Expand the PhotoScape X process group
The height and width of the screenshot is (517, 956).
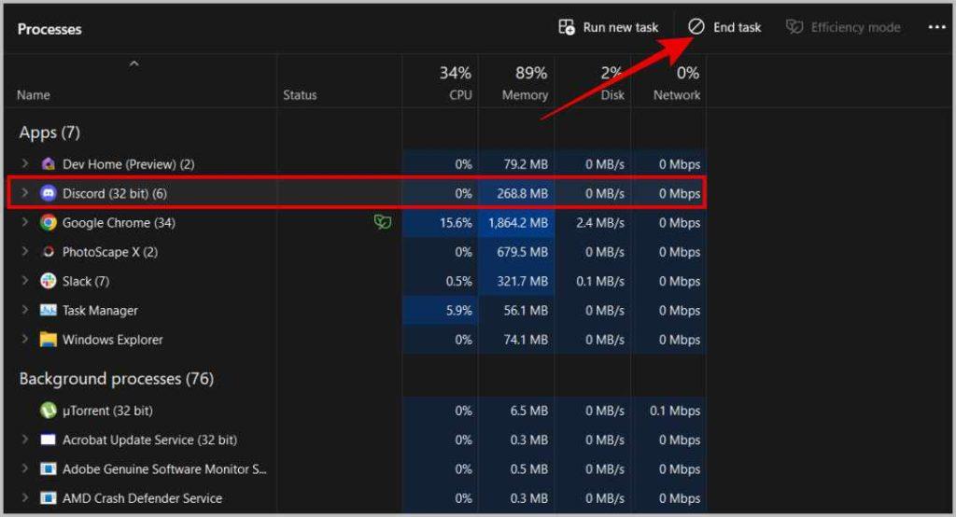pyautogui.click(x=25, y=251)
